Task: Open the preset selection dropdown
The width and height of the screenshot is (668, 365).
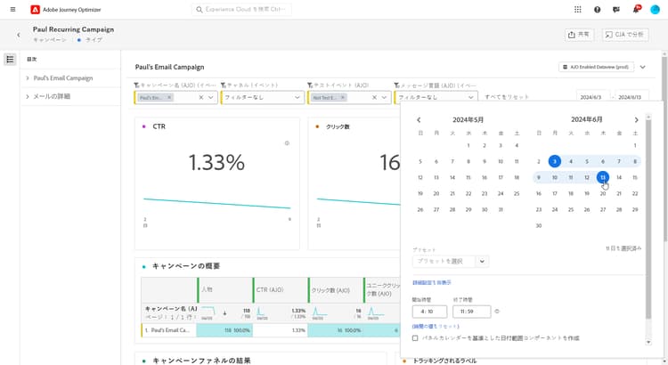Action: coord(451,261)
